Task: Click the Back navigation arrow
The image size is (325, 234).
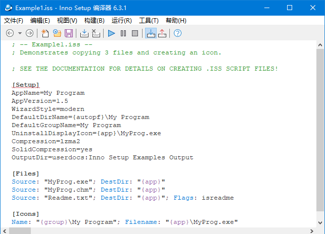Action: (x=10, y=33)
